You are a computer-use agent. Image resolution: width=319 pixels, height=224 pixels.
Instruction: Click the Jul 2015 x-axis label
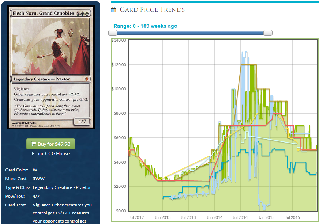[292, 217]
